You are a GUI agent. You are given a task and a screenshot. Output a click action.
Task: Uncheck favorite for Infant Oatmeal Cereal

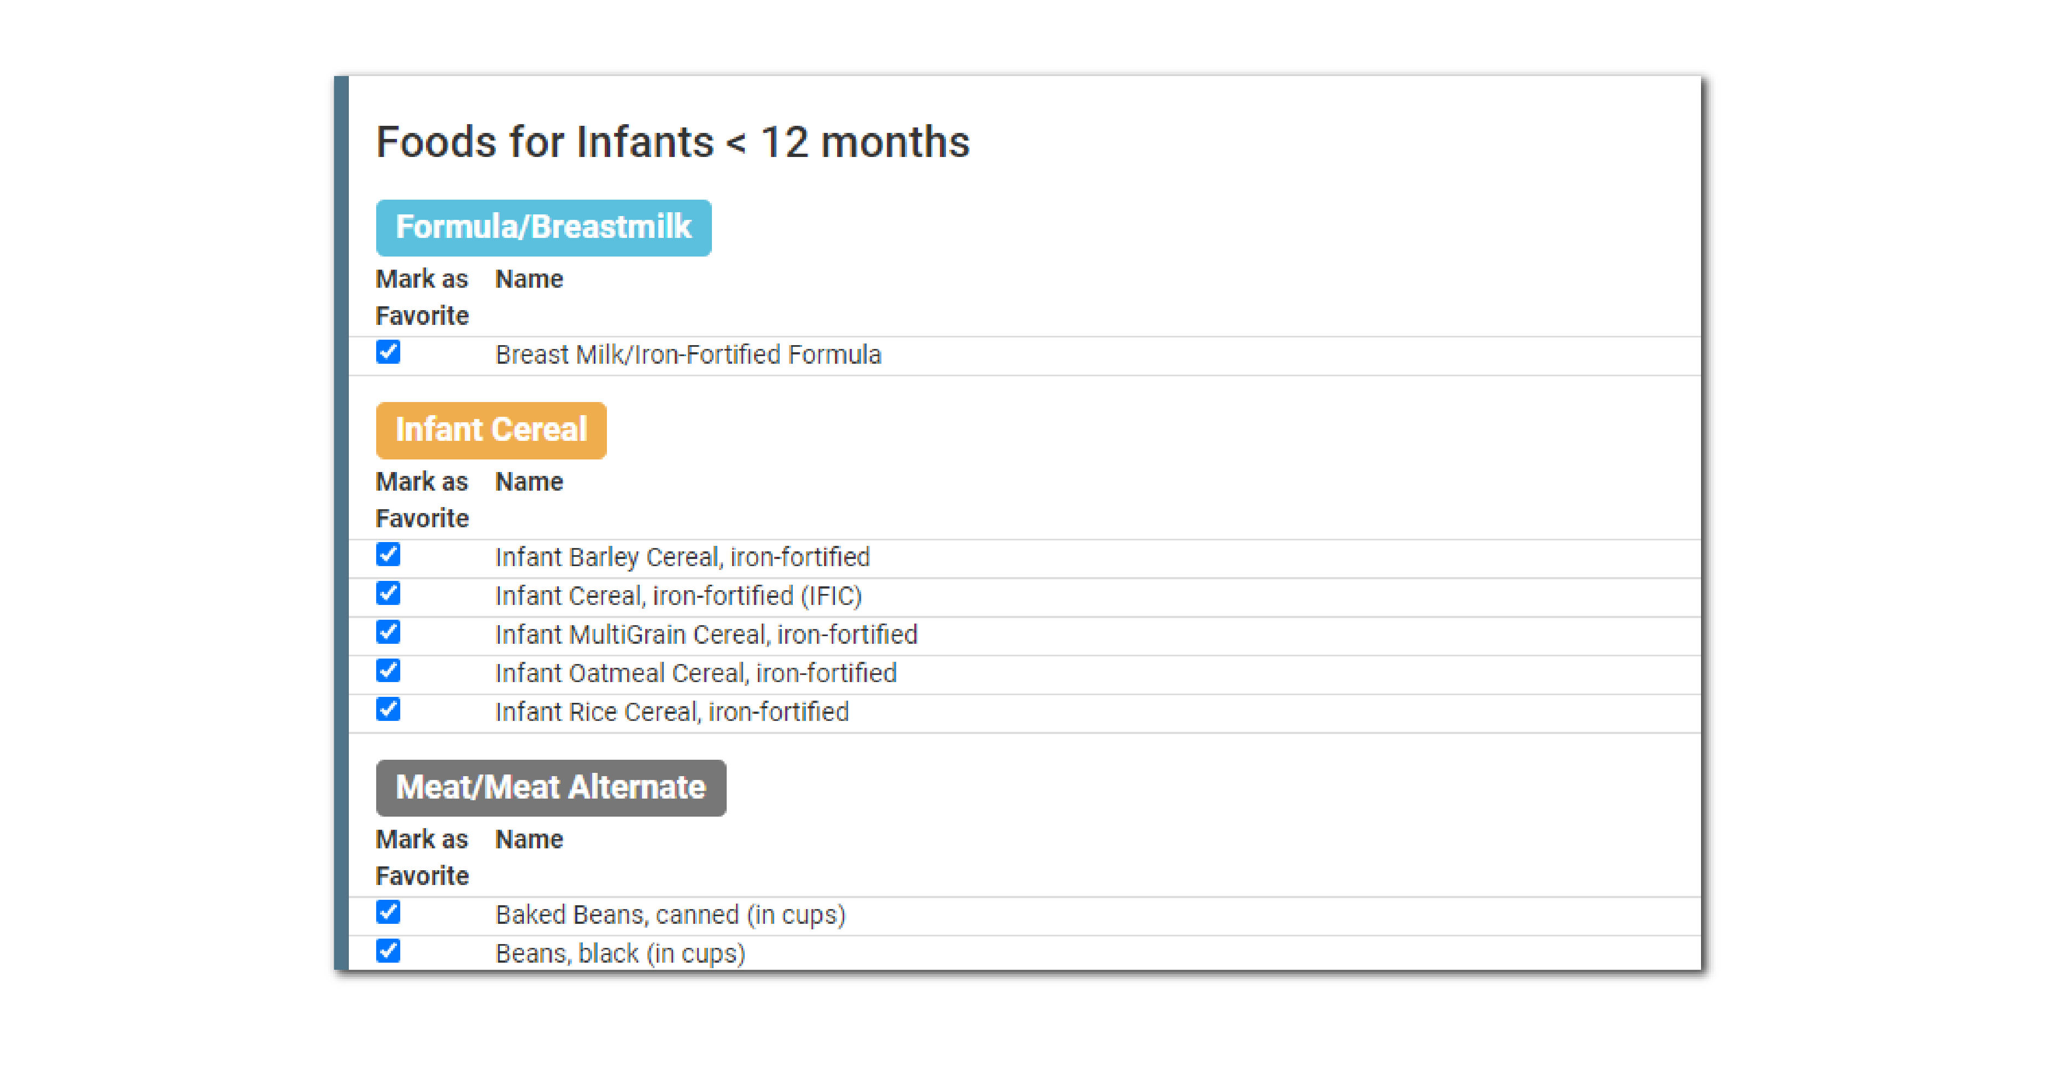pos(389,671)
